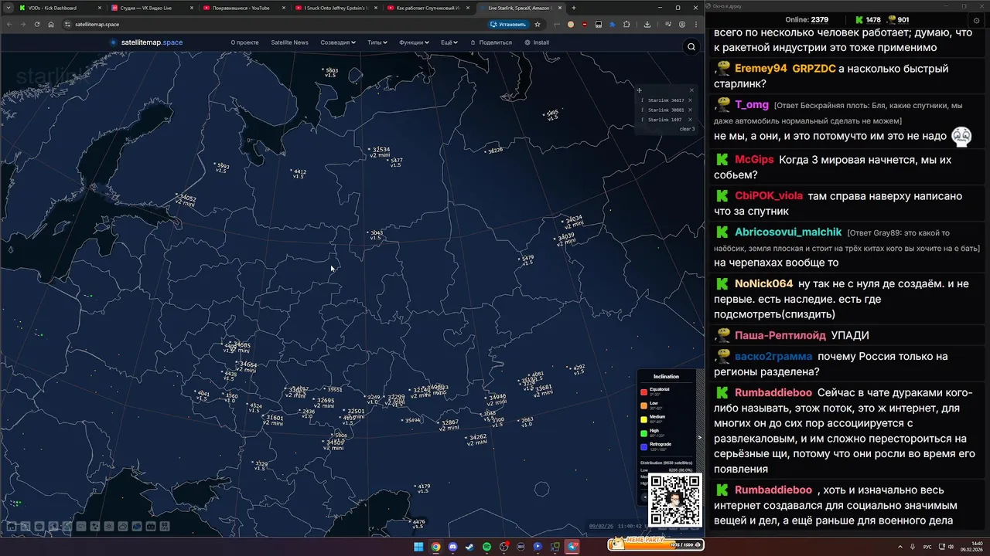This screenshot has width=990, height=556.
Task: Click satellite 32534 v2 mini on the map
Action: [378, 152]
